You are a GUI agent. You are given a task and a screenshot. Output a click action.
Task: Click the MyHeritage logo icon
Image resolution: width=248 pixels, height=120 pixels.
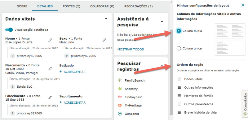pos(120,106)
